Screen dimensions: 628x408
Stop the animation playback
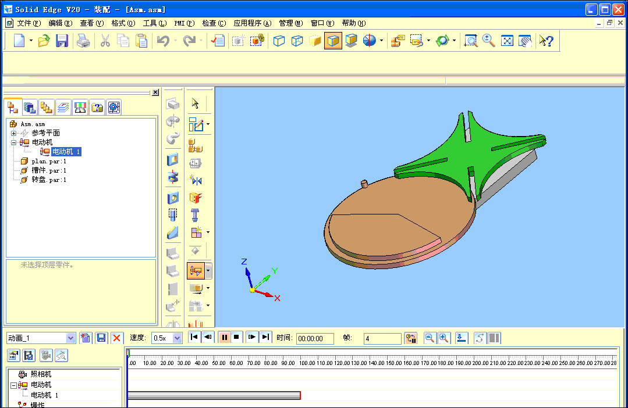pyautogui.click(x=236, y=337)
